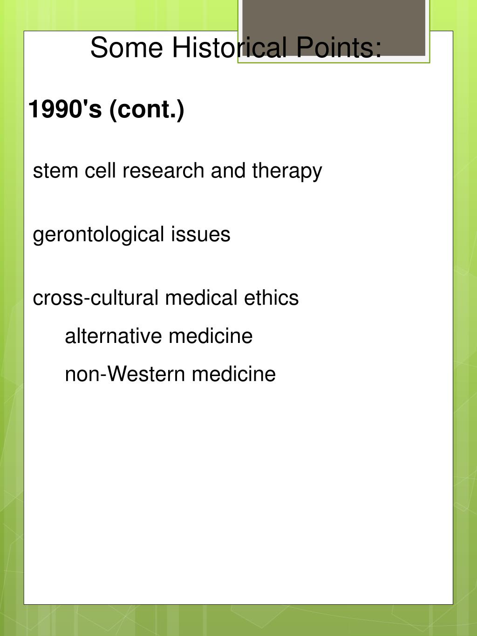Click the "(cont.)" text in the heading
Screen dimensions: 477x636
[147, 110]
